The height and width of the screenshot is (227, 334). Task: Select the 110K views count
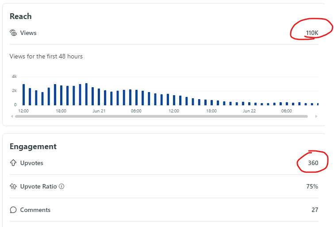[312, 33]
